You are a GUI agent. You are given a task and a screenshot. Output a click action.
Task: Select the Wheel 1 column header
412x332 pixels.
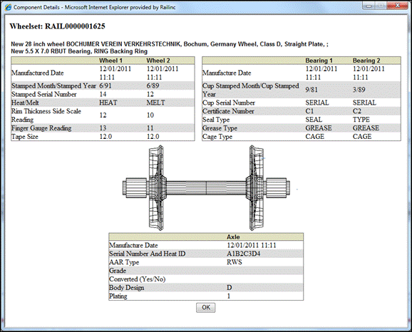110,61
